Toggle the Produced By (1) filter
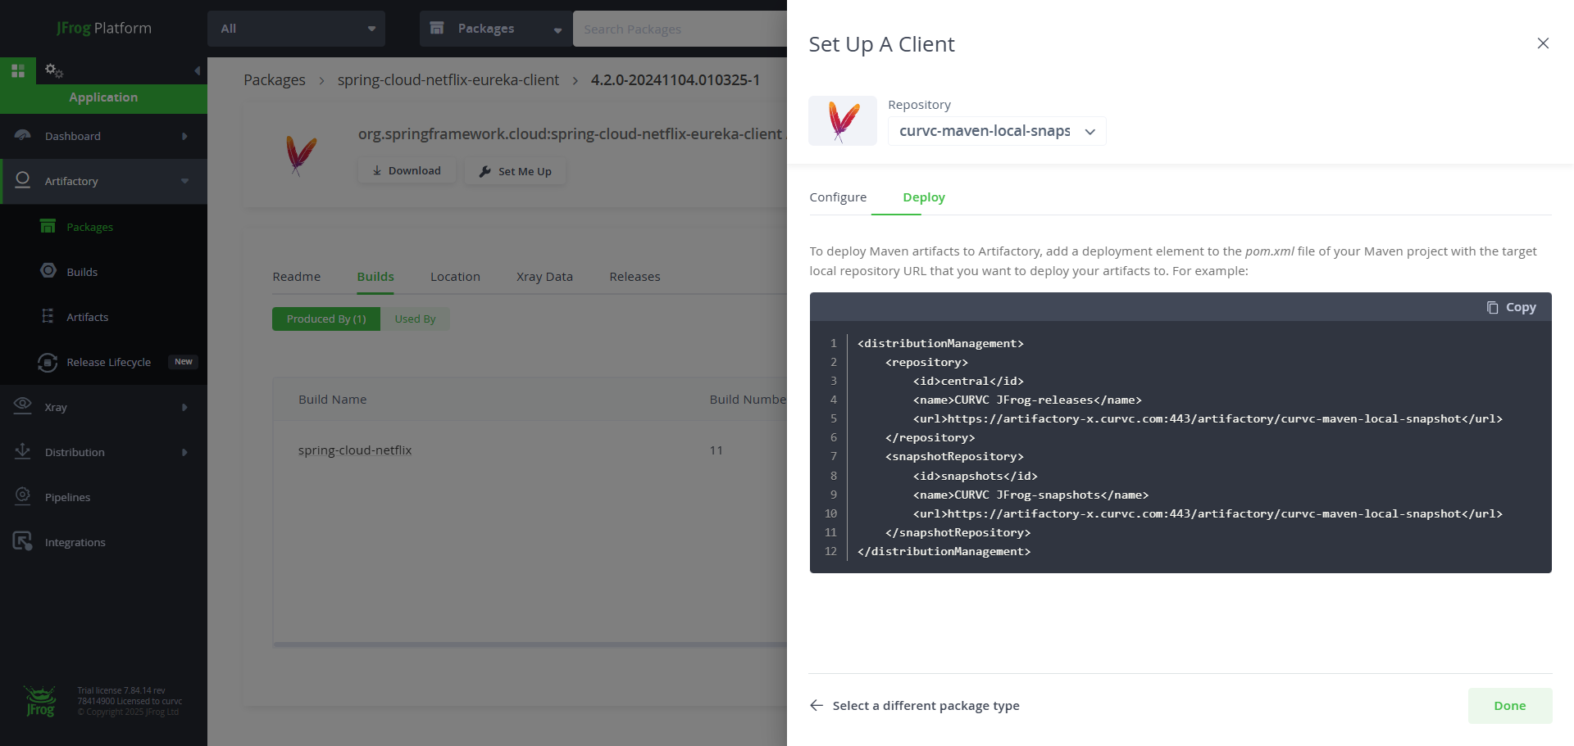The width and height of the screenshot is (1574, 746). (326, 319)
